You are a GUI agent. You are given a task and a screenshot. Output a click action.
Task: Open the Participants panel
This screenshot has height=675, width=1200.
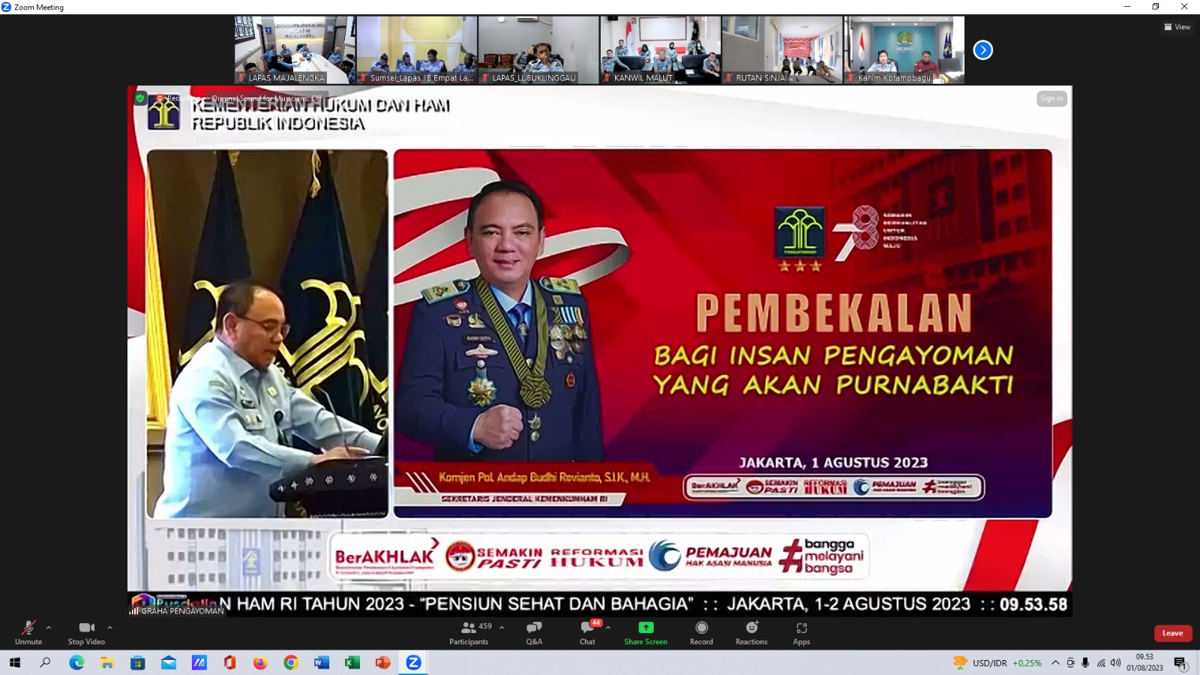point(469,632)
